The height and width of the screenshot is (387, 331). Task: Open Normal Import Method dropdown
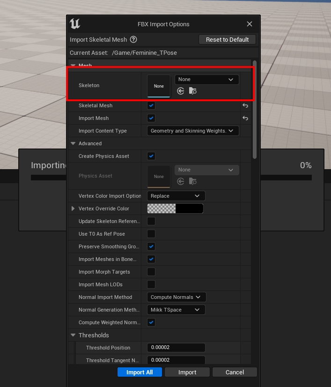click(177, 297)
